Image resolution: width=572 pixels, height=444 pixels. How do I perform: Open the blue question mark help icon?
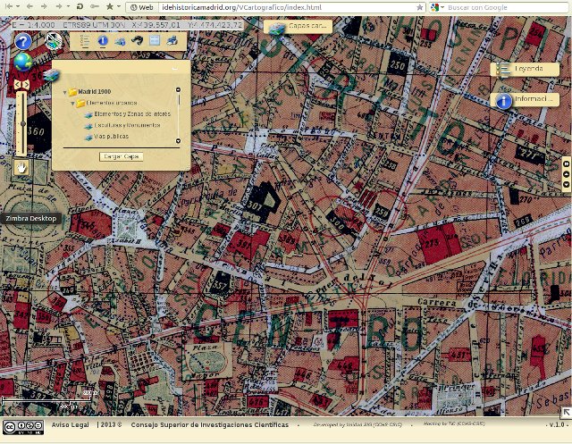(23, 41)
